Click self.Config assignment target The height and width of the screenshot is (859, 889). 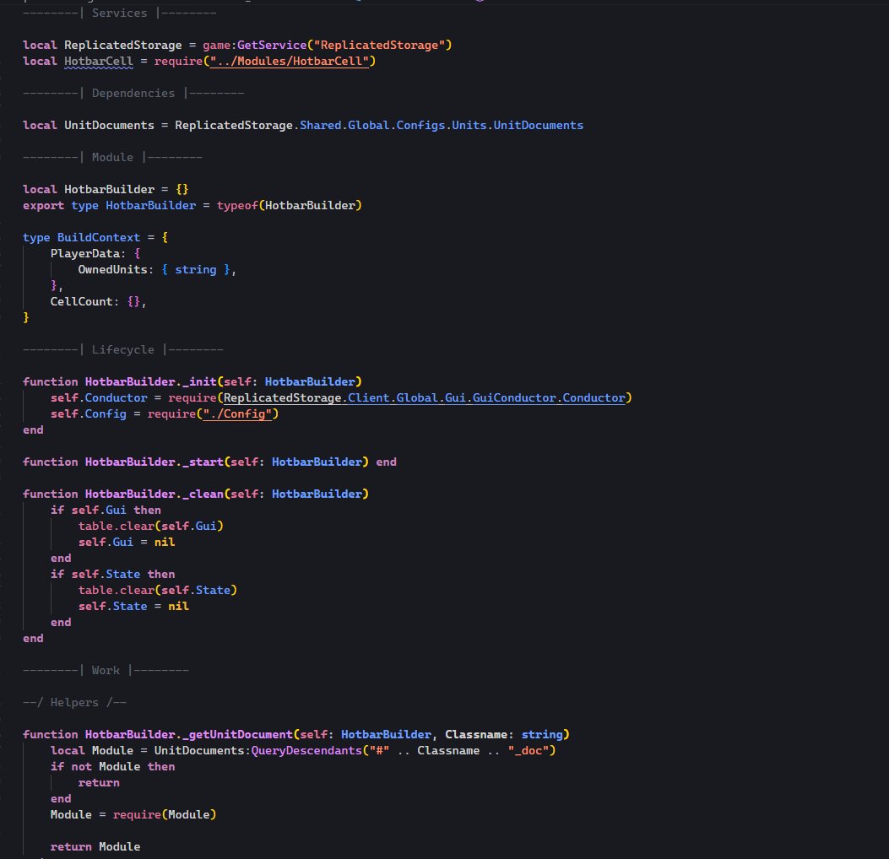click(89, 414)
